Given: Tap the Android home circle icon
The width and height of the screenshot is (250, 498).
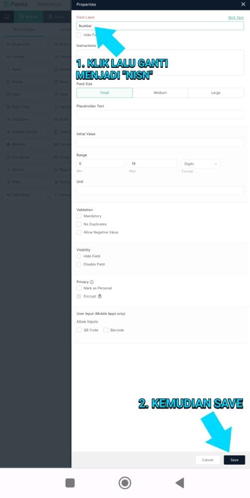Looking at the screenshot, I should (125, 483).
